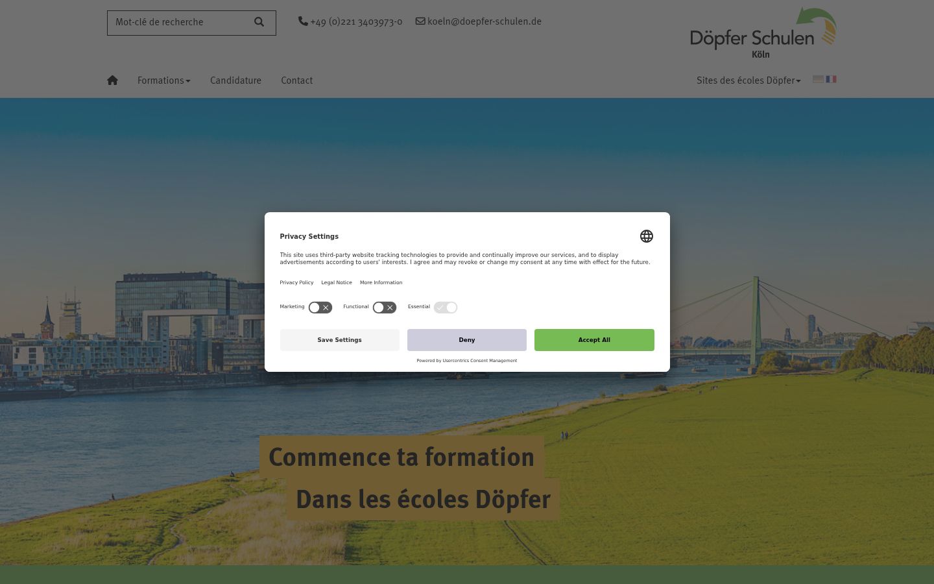Viewport: 934px width, 584px height.
Task: Toggle the Marketing consent switch
Action: coord(320,308)
